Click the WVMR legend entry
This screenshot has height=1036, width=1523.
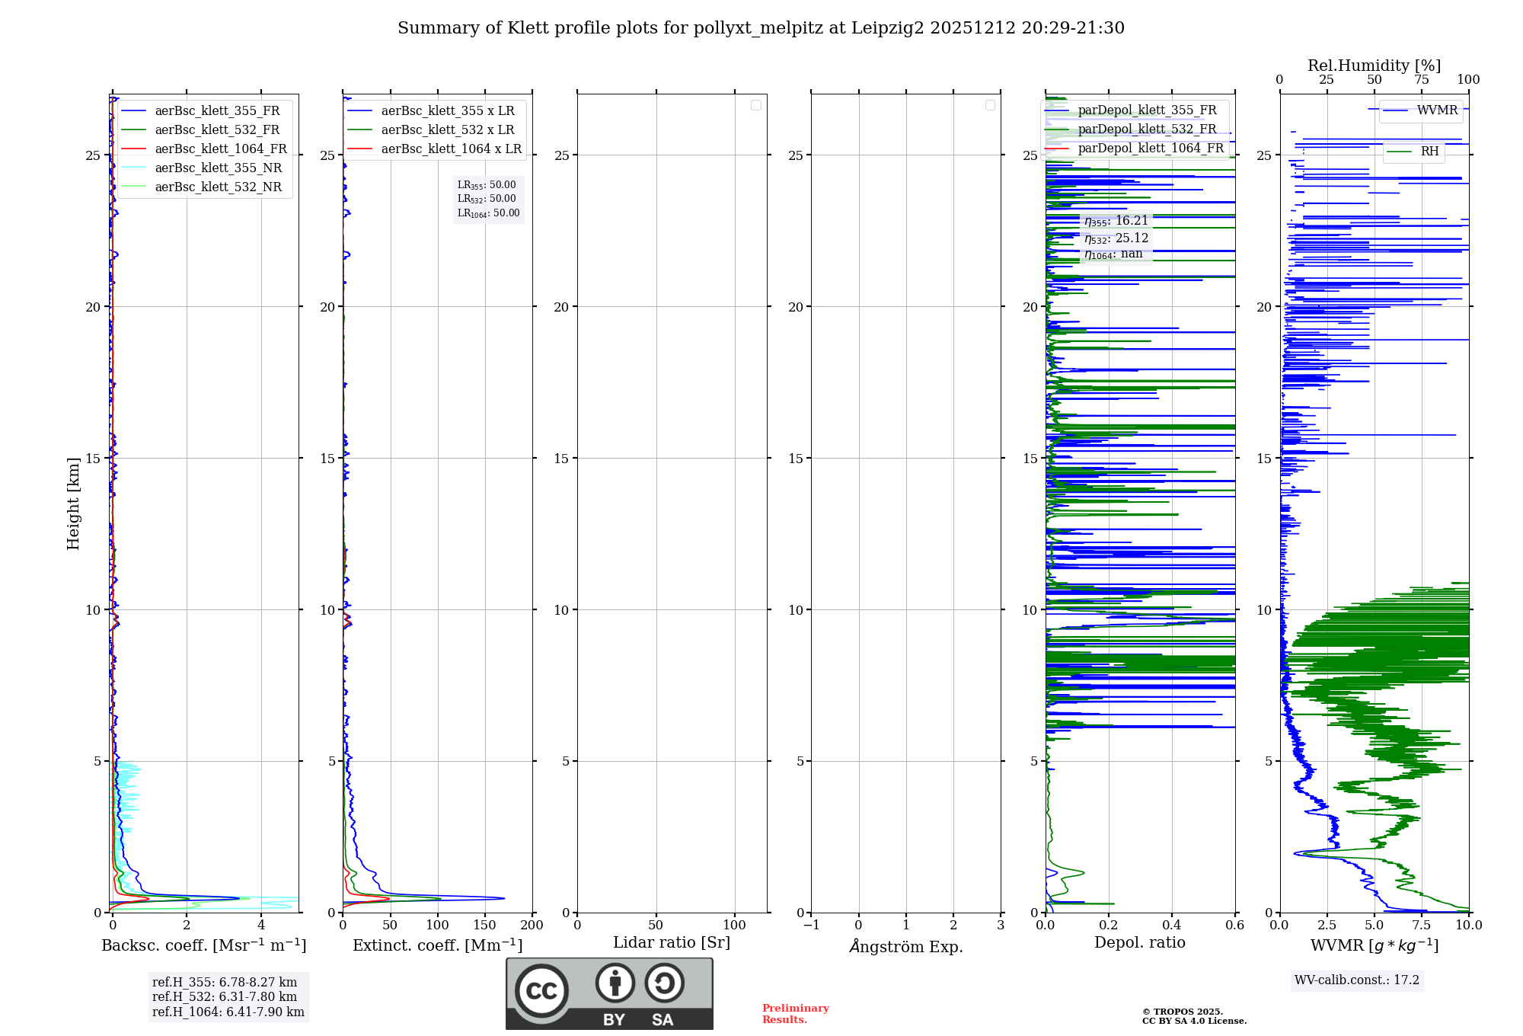[1437, 110]
